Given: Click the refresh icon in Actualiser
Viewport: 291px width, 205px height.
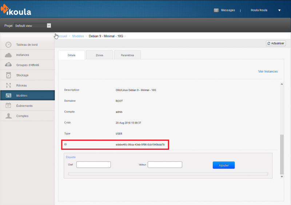Looking at the screenshot, I should tap(269, 43).
